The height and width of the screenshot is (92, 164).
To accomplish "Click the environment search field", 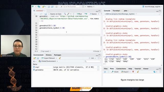I will (x=92, y=61).
